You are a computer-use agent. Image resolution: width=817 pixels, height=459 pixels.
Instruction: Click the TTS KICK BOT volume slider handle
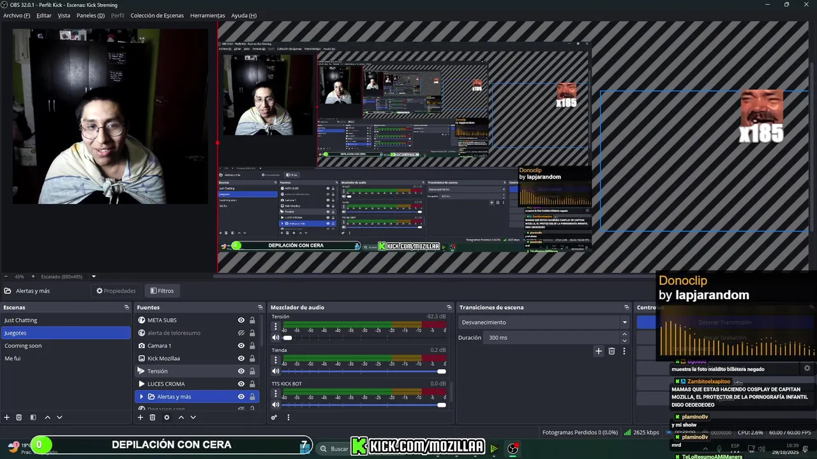tap(441, 405)
